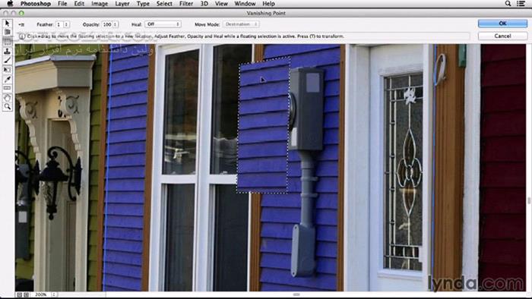This screenshot has width=532, height=299.
Task: Open the Edit menu
Action: 79,4
